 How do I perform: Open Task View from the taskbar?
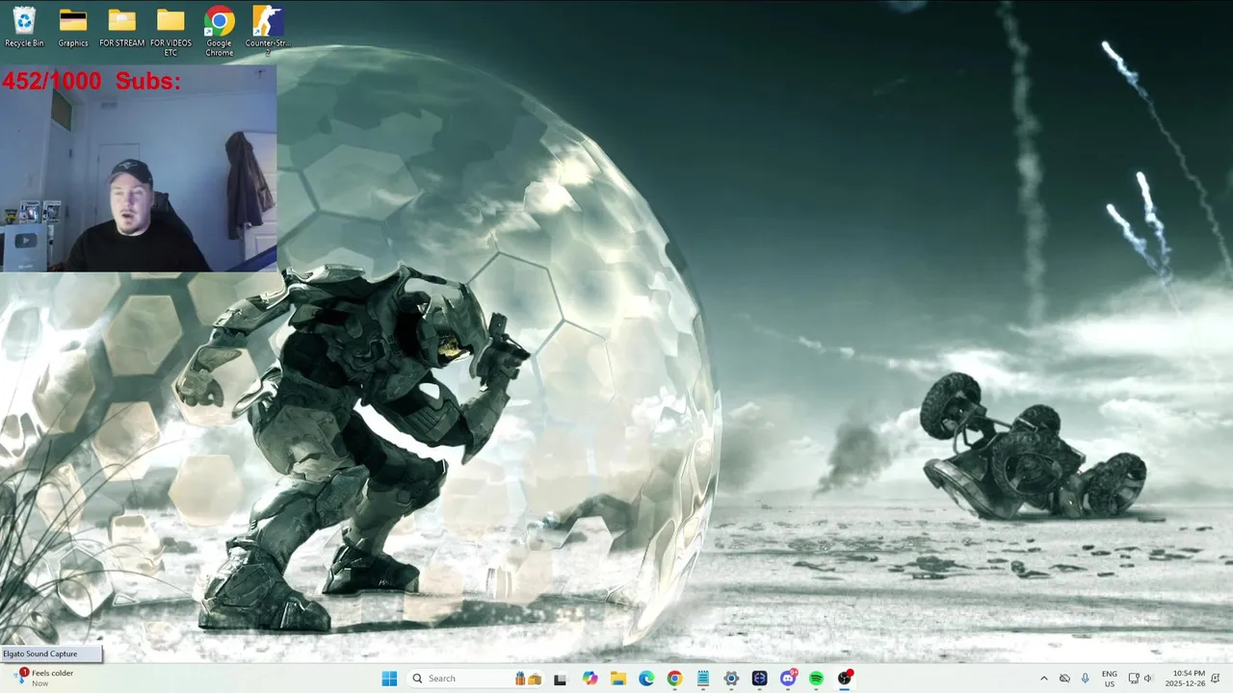560,679
